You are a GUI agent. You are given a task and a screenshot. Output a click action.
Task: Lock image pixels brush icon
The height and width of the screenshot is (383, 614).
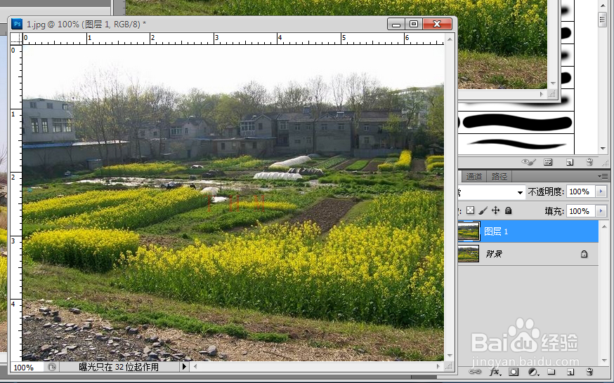click(x=483, y=210)
